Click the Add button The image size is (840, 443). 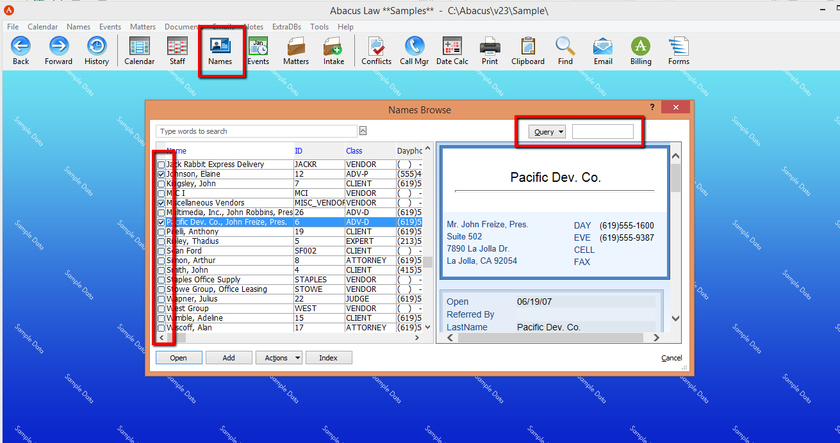(x=229, y=358)
